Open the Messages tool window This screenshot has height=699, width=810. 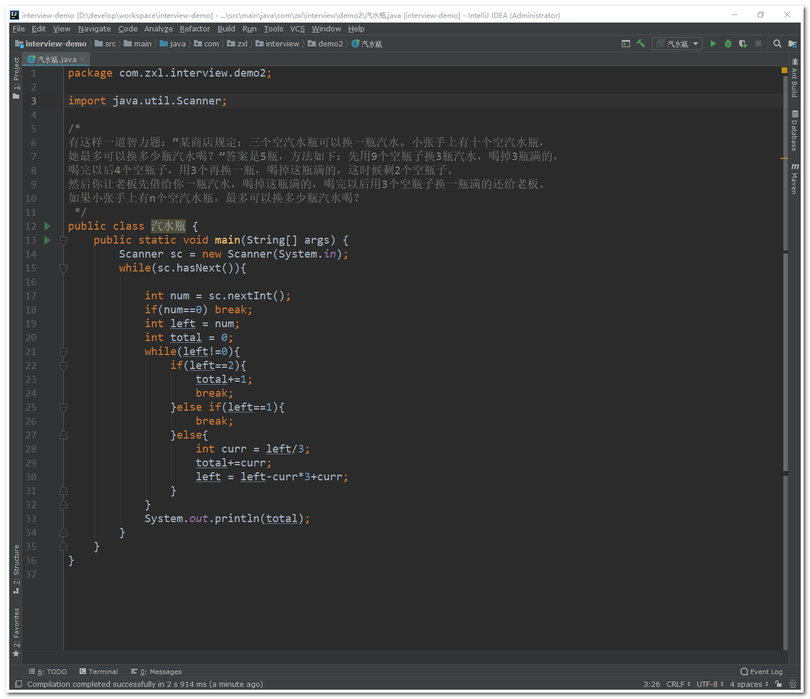(156, 672)
